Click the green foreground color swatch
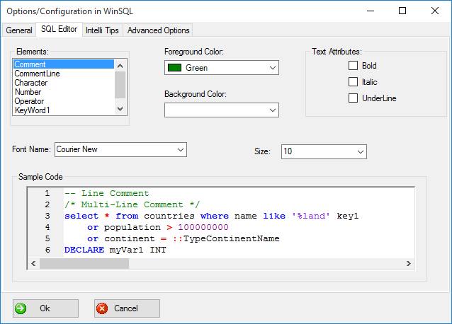 [174, 68]
